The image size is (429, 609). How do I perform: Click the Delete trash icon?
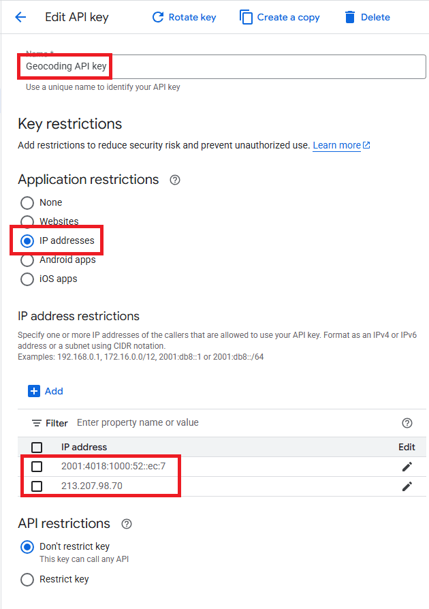tap(350, 17)
